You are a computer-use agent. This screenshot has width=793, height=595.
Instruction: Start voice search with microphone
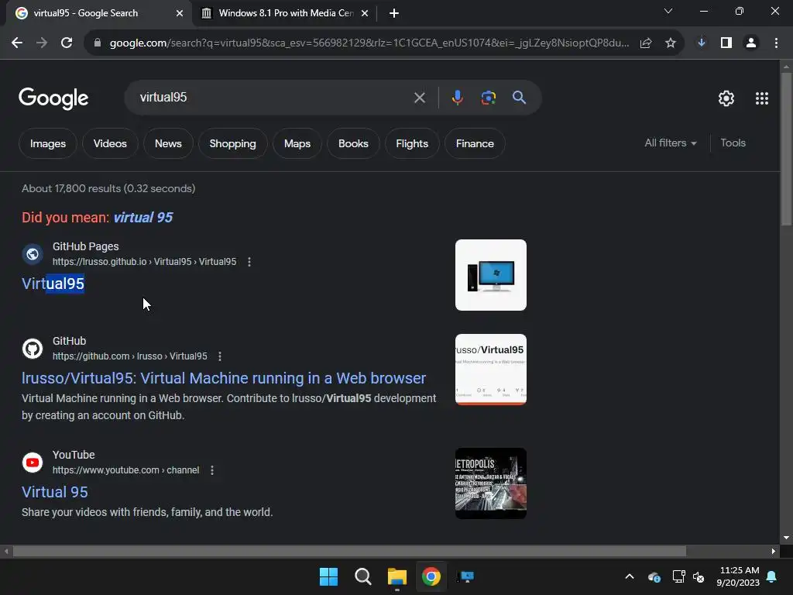[457, 97]
